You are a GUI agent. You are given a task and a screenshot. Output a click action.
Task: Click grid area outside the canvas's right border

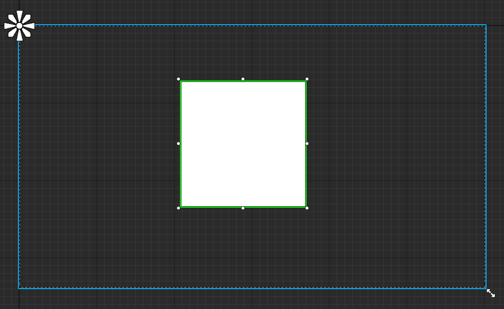pos(495,146)
